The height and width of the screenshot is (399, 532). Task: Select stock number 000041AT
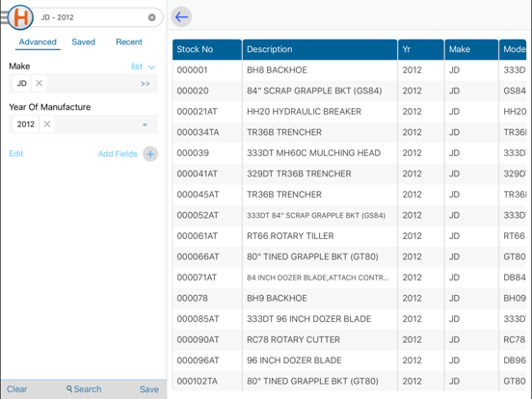coord(197,173)
